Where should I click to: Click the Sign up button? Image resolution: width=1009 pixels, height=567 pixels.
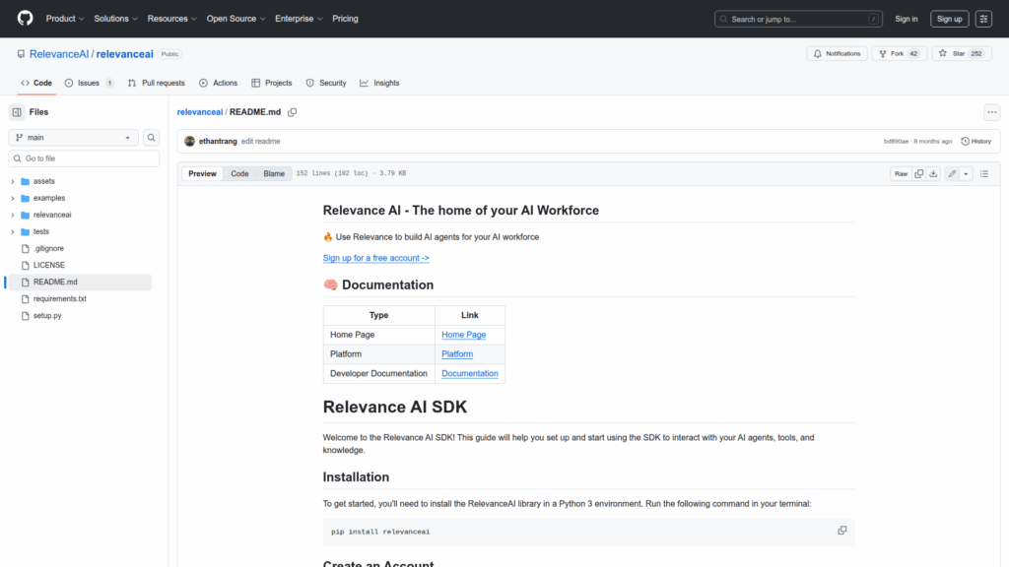949,19
